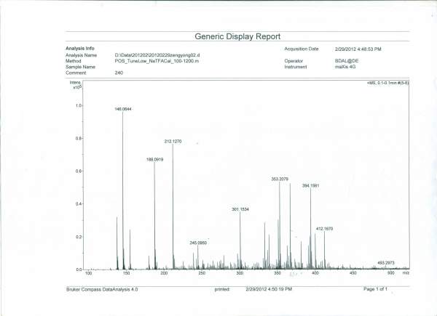This screenshot has height=316, width=437.
Task: Click the 'printed:' footer label
Action: [x=222, y=289]
